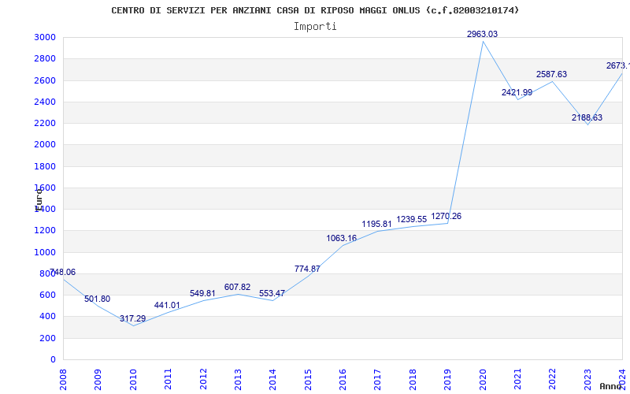This screenshot has height=394, width=630.
Task: Click the 2963.03 data label
Action: (x=482, y=34)
